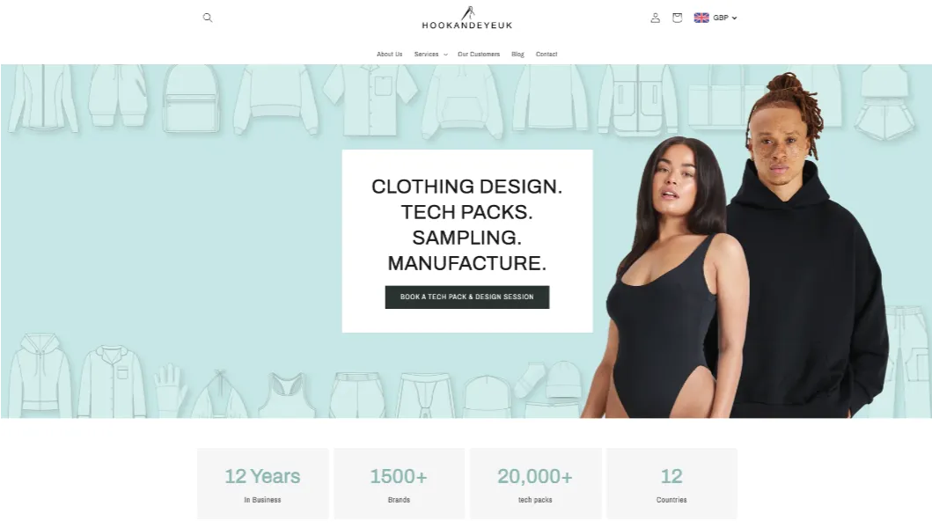Click the 12 Years In Business card
The width and height of the screenshot is (932, 528).
[263, 484]
